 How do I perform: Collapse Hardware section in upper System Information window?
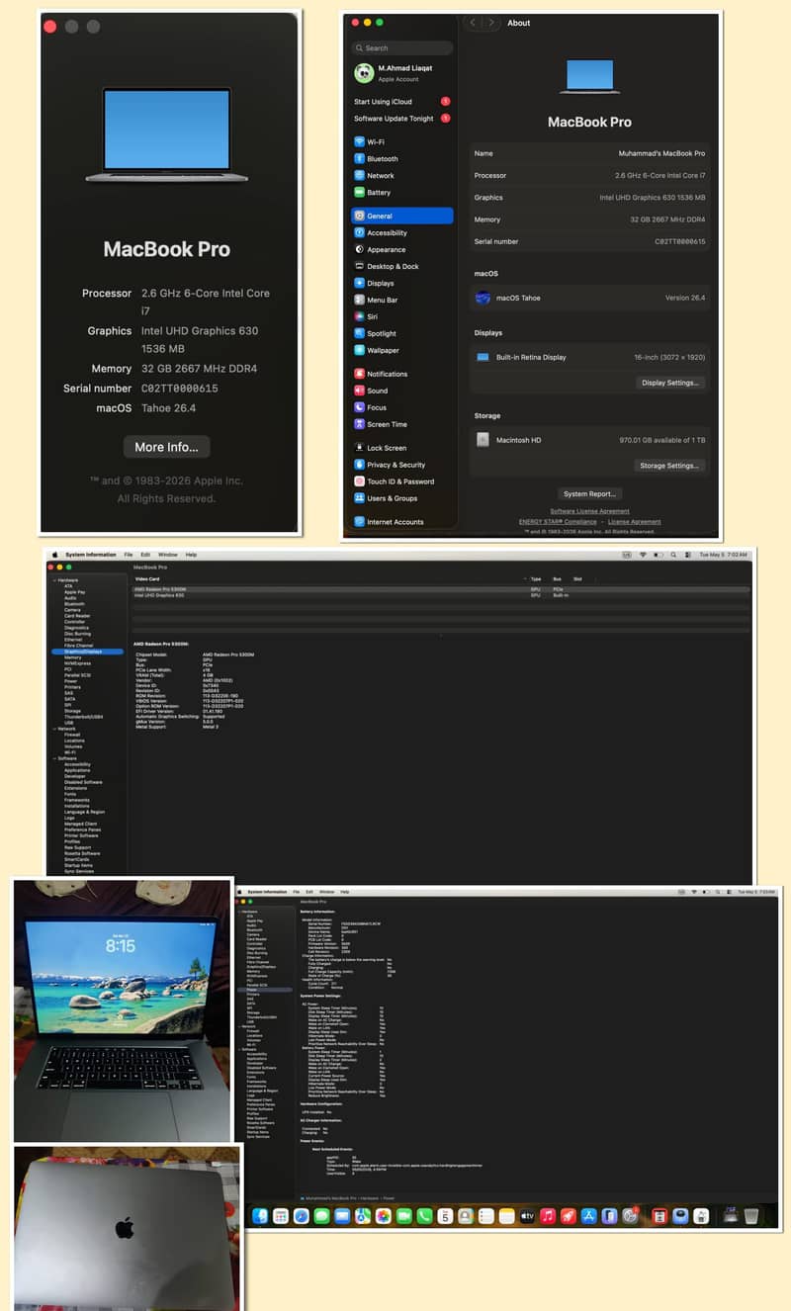pyautogui.click(x=54, y=580)
